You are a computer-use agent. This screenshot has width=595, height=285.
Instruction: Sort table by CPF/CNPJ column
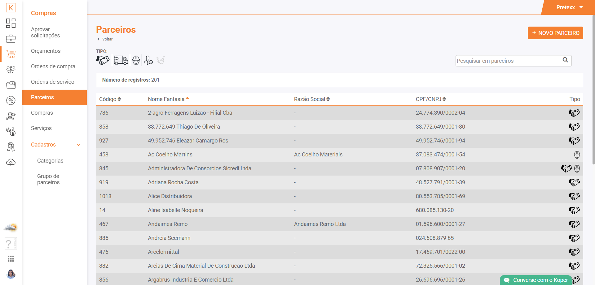[x=431, y=99]
